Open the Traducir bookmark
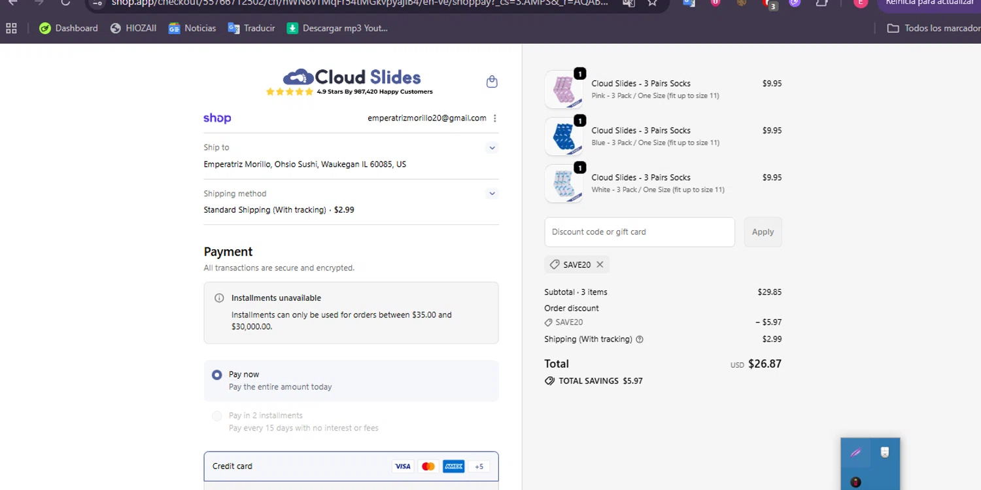The width and height of the screenshot is (981, 490). pyautogui.click(x=252, y=28)
